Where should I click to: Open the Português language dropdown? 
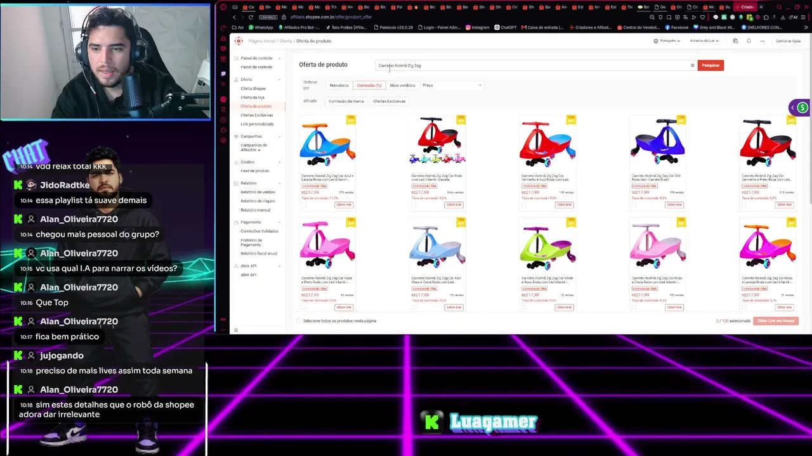coord(667,41)
